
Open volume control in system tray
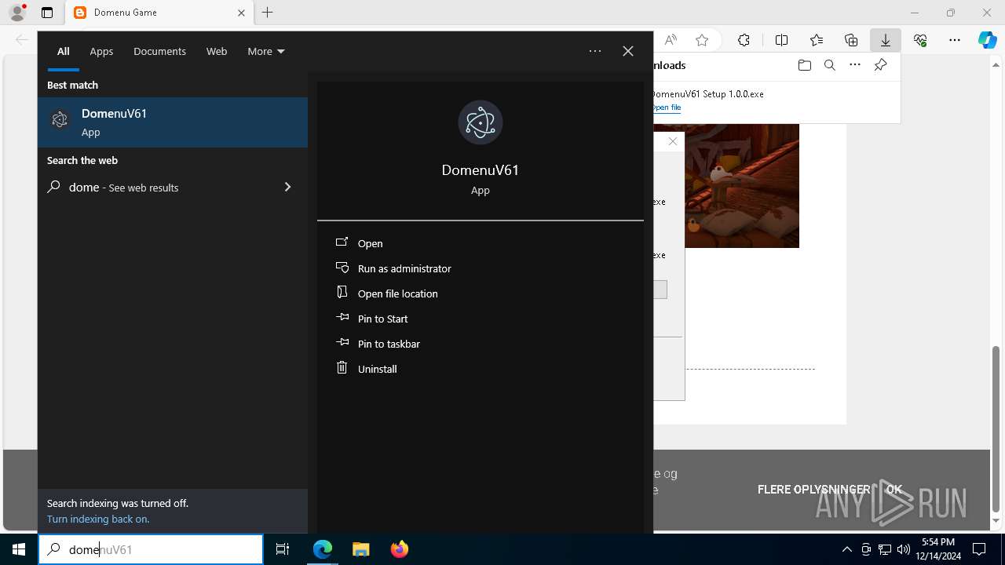(904, 549)
